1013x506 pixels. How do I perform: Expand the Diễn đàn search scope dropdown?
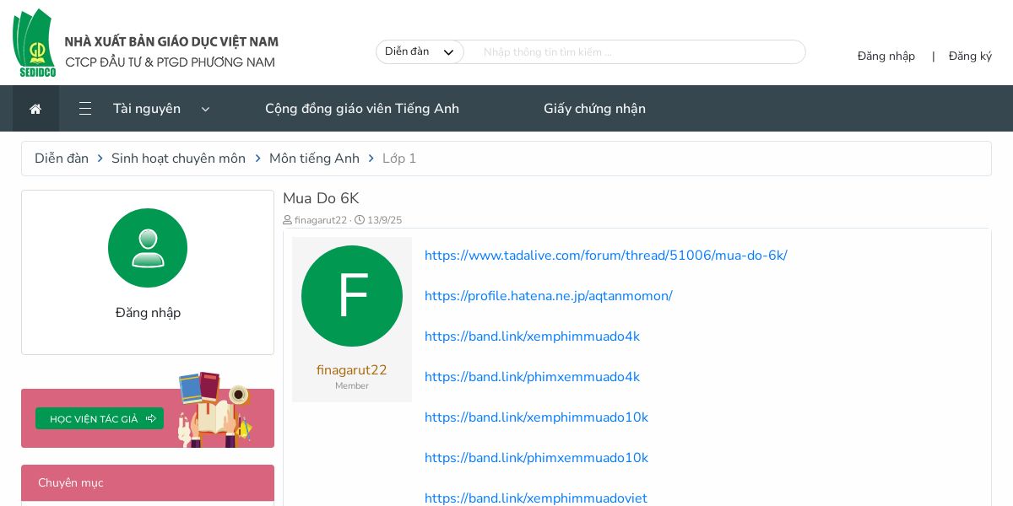420,52
